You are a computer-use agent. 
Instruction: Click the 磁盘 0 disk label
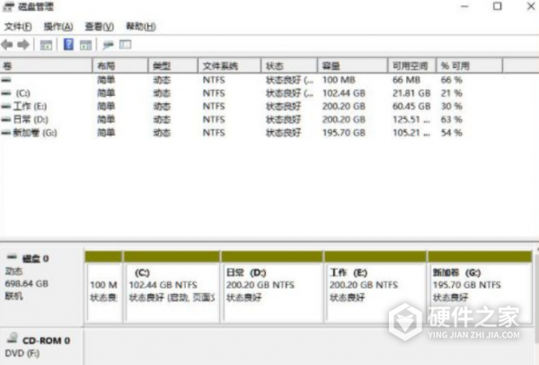coord(35,258)
